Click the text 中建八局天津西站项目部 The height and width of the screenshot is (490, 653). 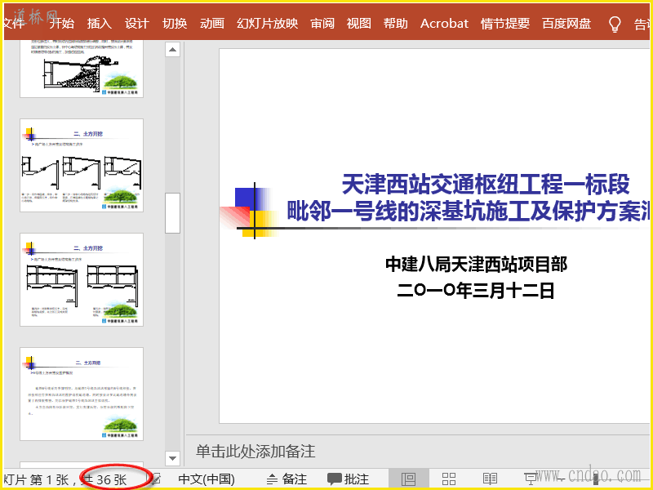476,264
